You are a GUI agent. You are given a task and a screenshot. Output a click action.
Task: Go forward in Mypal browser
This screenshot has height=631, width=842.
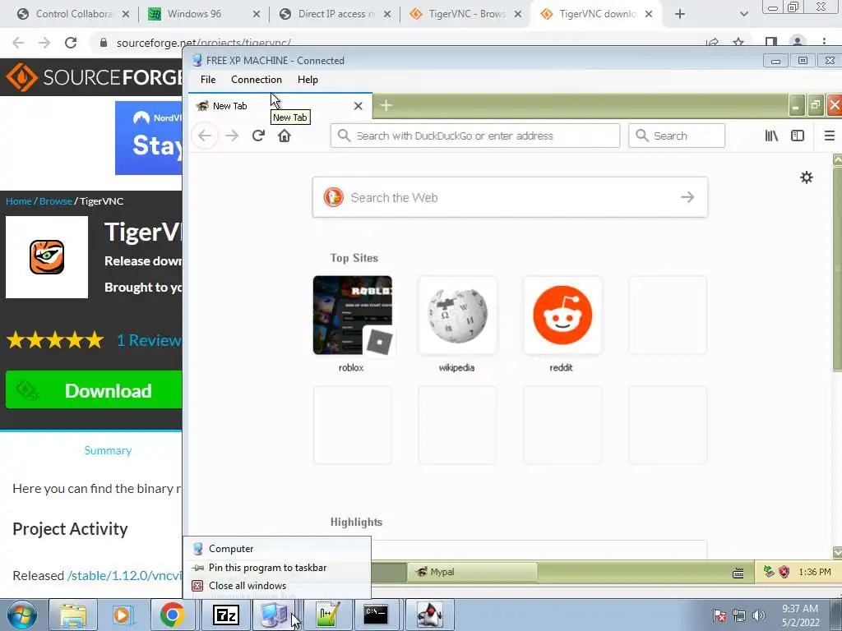[x=232, y=136]
